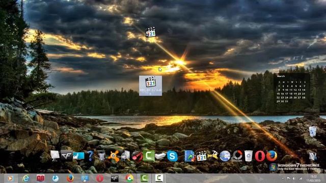Open Action Center flag in tray
Screen dimensions: 326x183
(x=288, y=178)
